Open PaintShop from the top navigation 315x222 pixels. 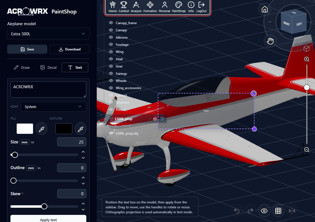179,7
